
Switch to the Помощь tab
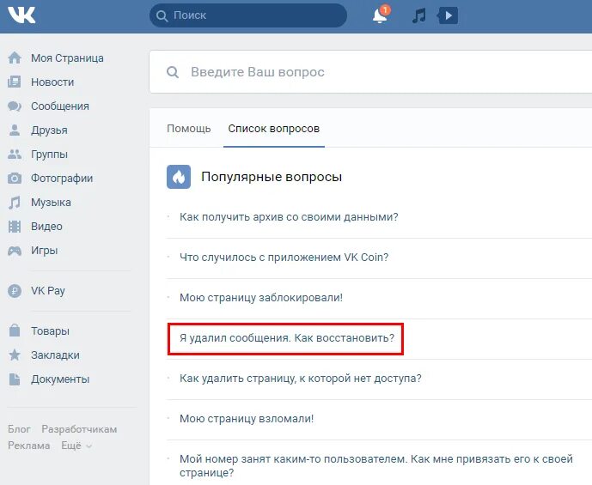pos(189,129)
